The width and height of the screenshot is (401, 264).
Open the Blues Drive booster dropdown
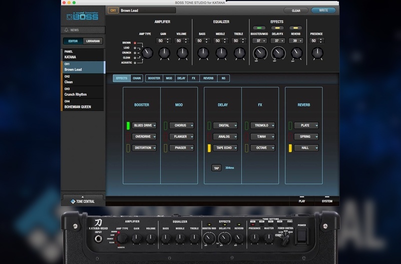144,125
